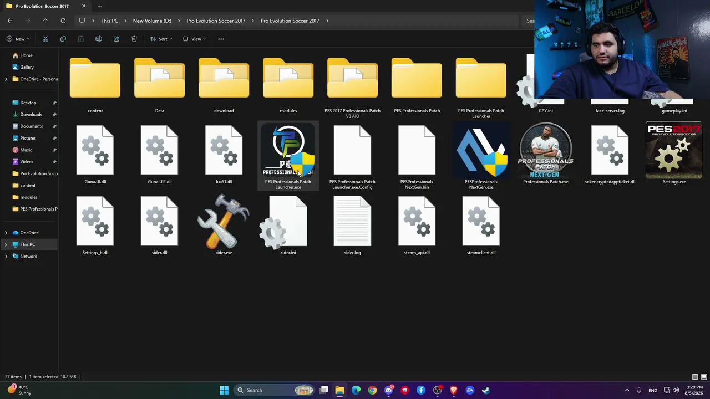Expand breadcrumb chevron after New Volume (D:)

point(179,21)
